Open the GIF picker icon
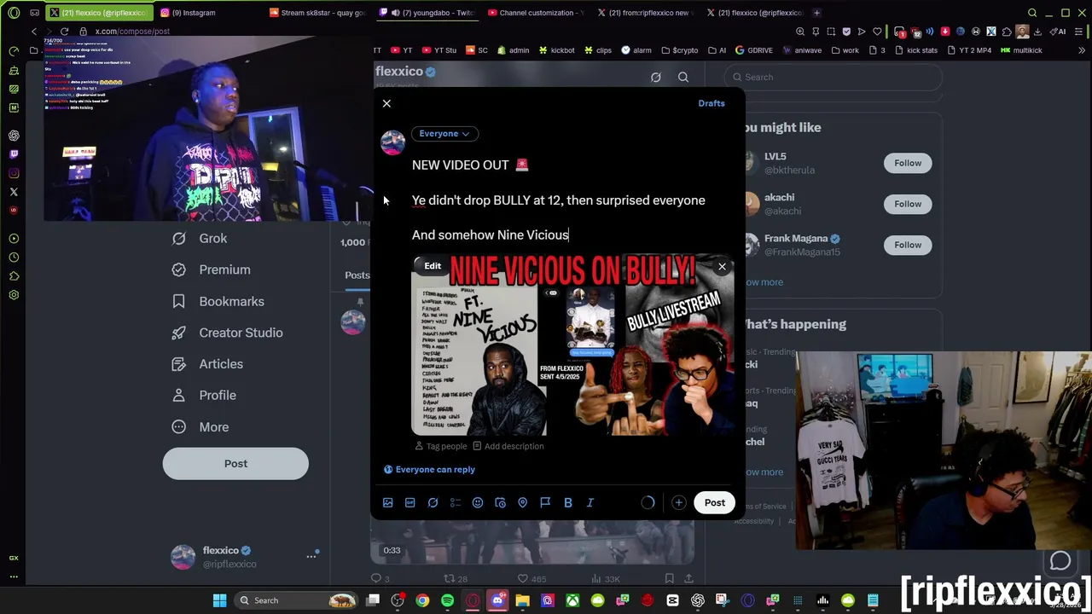 coord(410,503)
